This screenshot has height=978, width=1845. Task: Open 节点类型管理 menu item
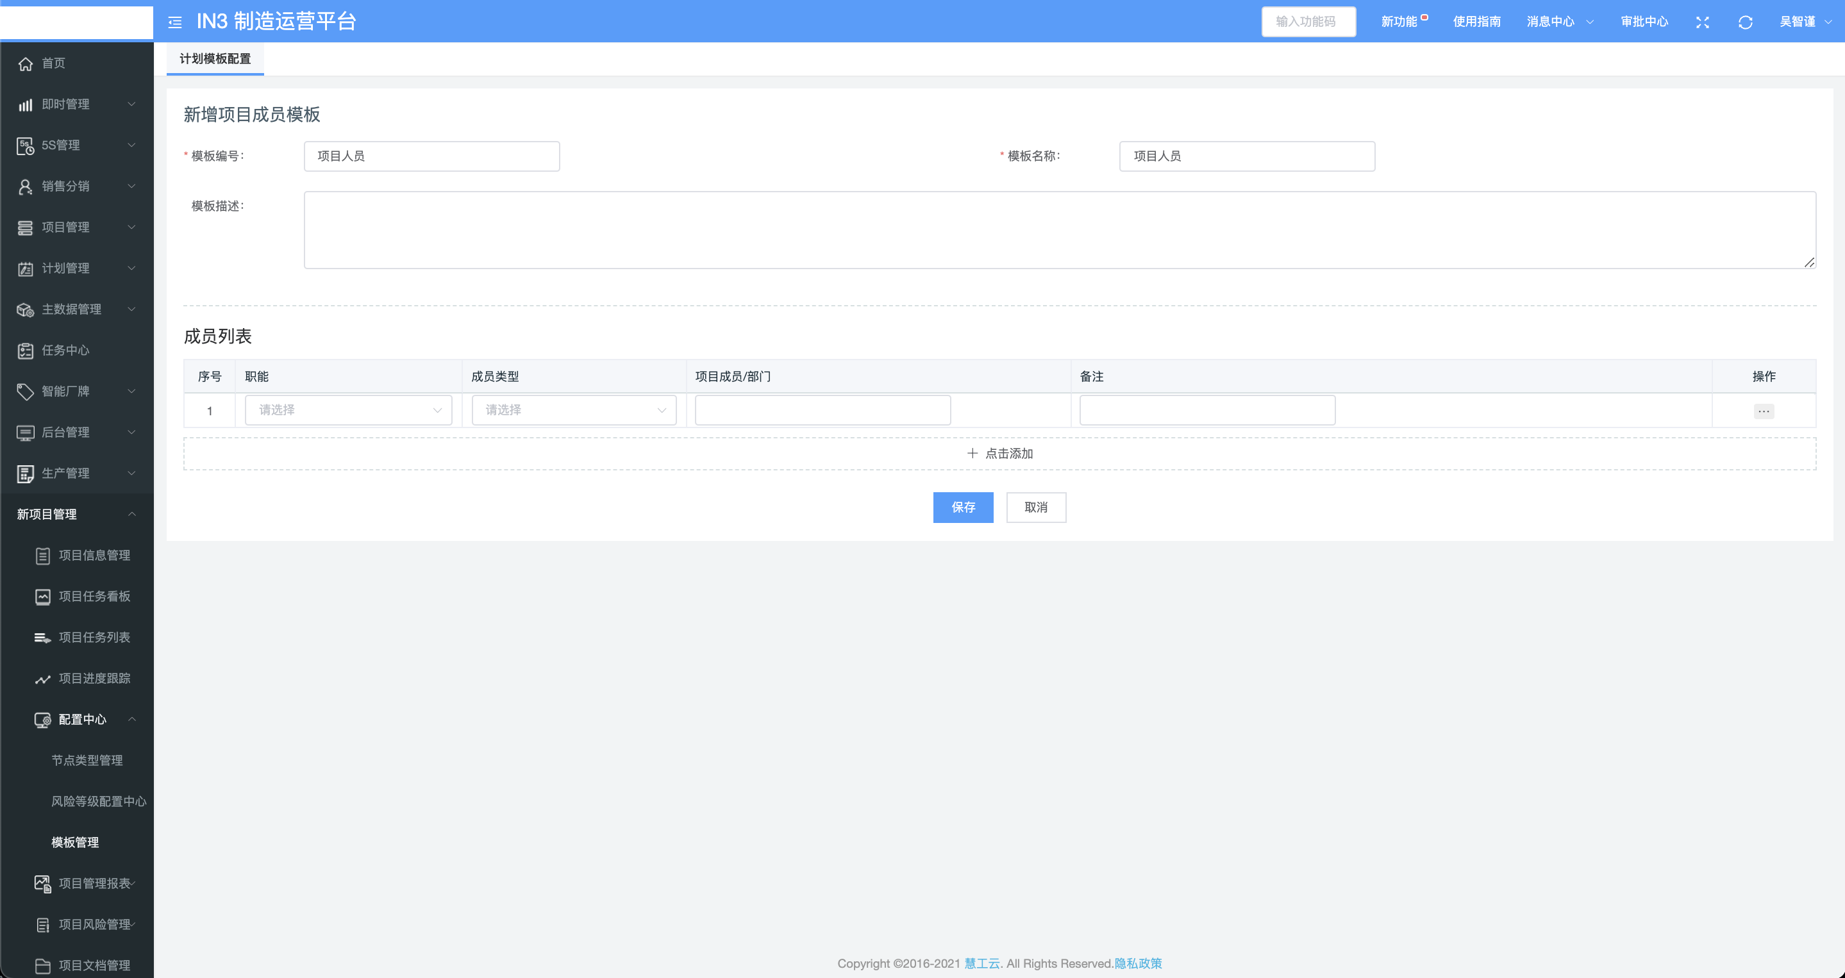coord(87,760)
